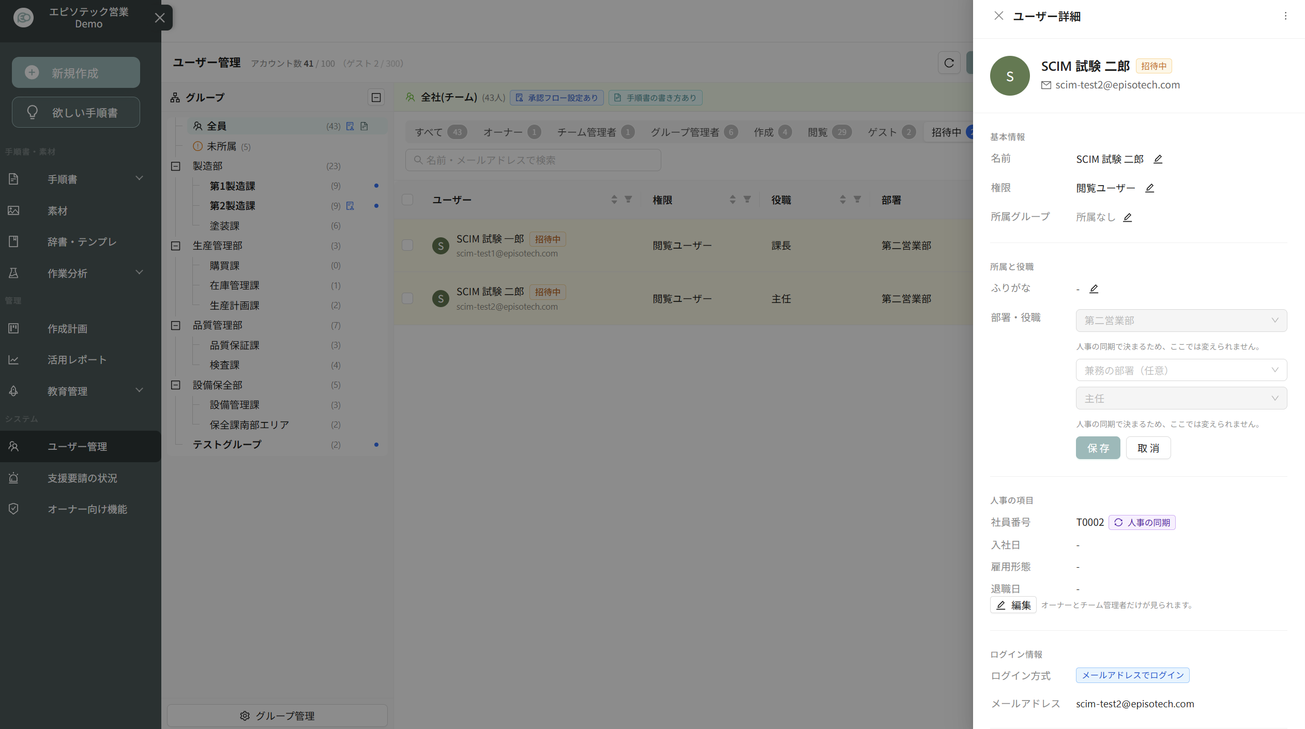This screenshot has height=729, width=1305.
Task: Edit ふりがな pencil icon
Action: [1094, 289]
